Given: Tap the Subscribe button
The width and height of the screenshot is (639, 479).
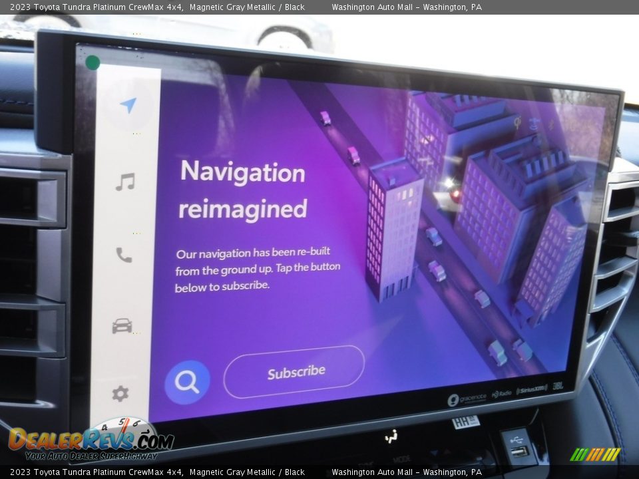Looking at the screenshot, I should [x=294, y=372].
